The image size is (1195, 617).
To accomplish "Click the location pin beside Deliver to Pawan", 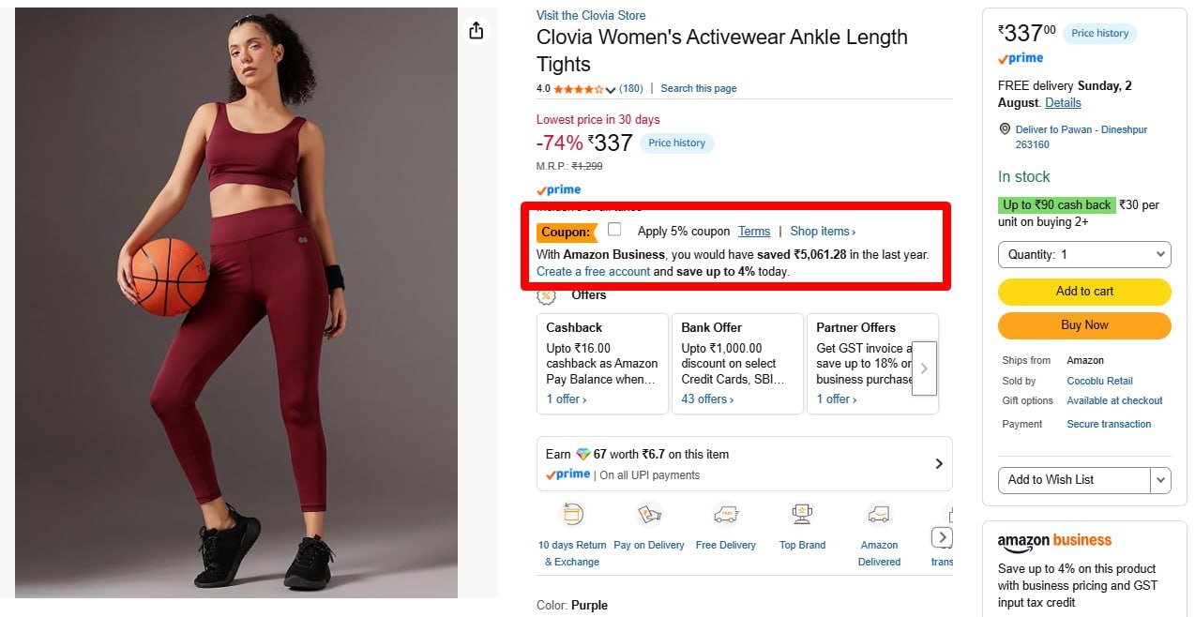I will 1005,129.
